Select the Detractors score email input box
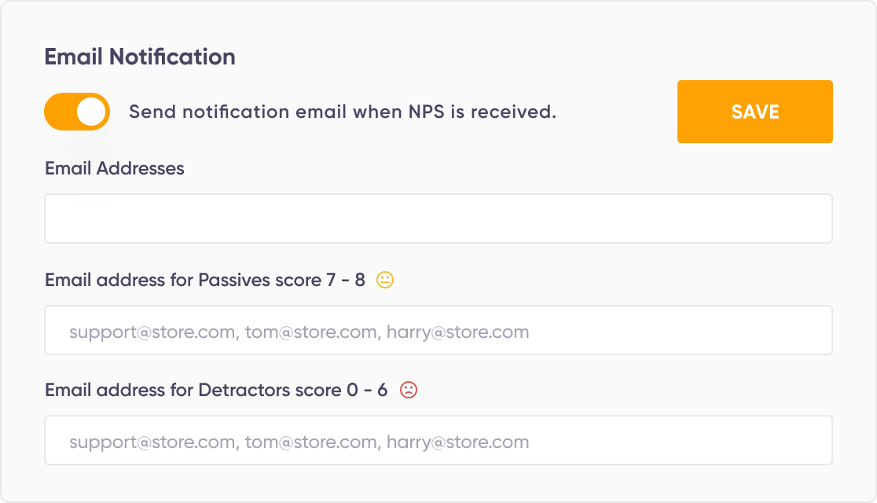 coord(438,440)
